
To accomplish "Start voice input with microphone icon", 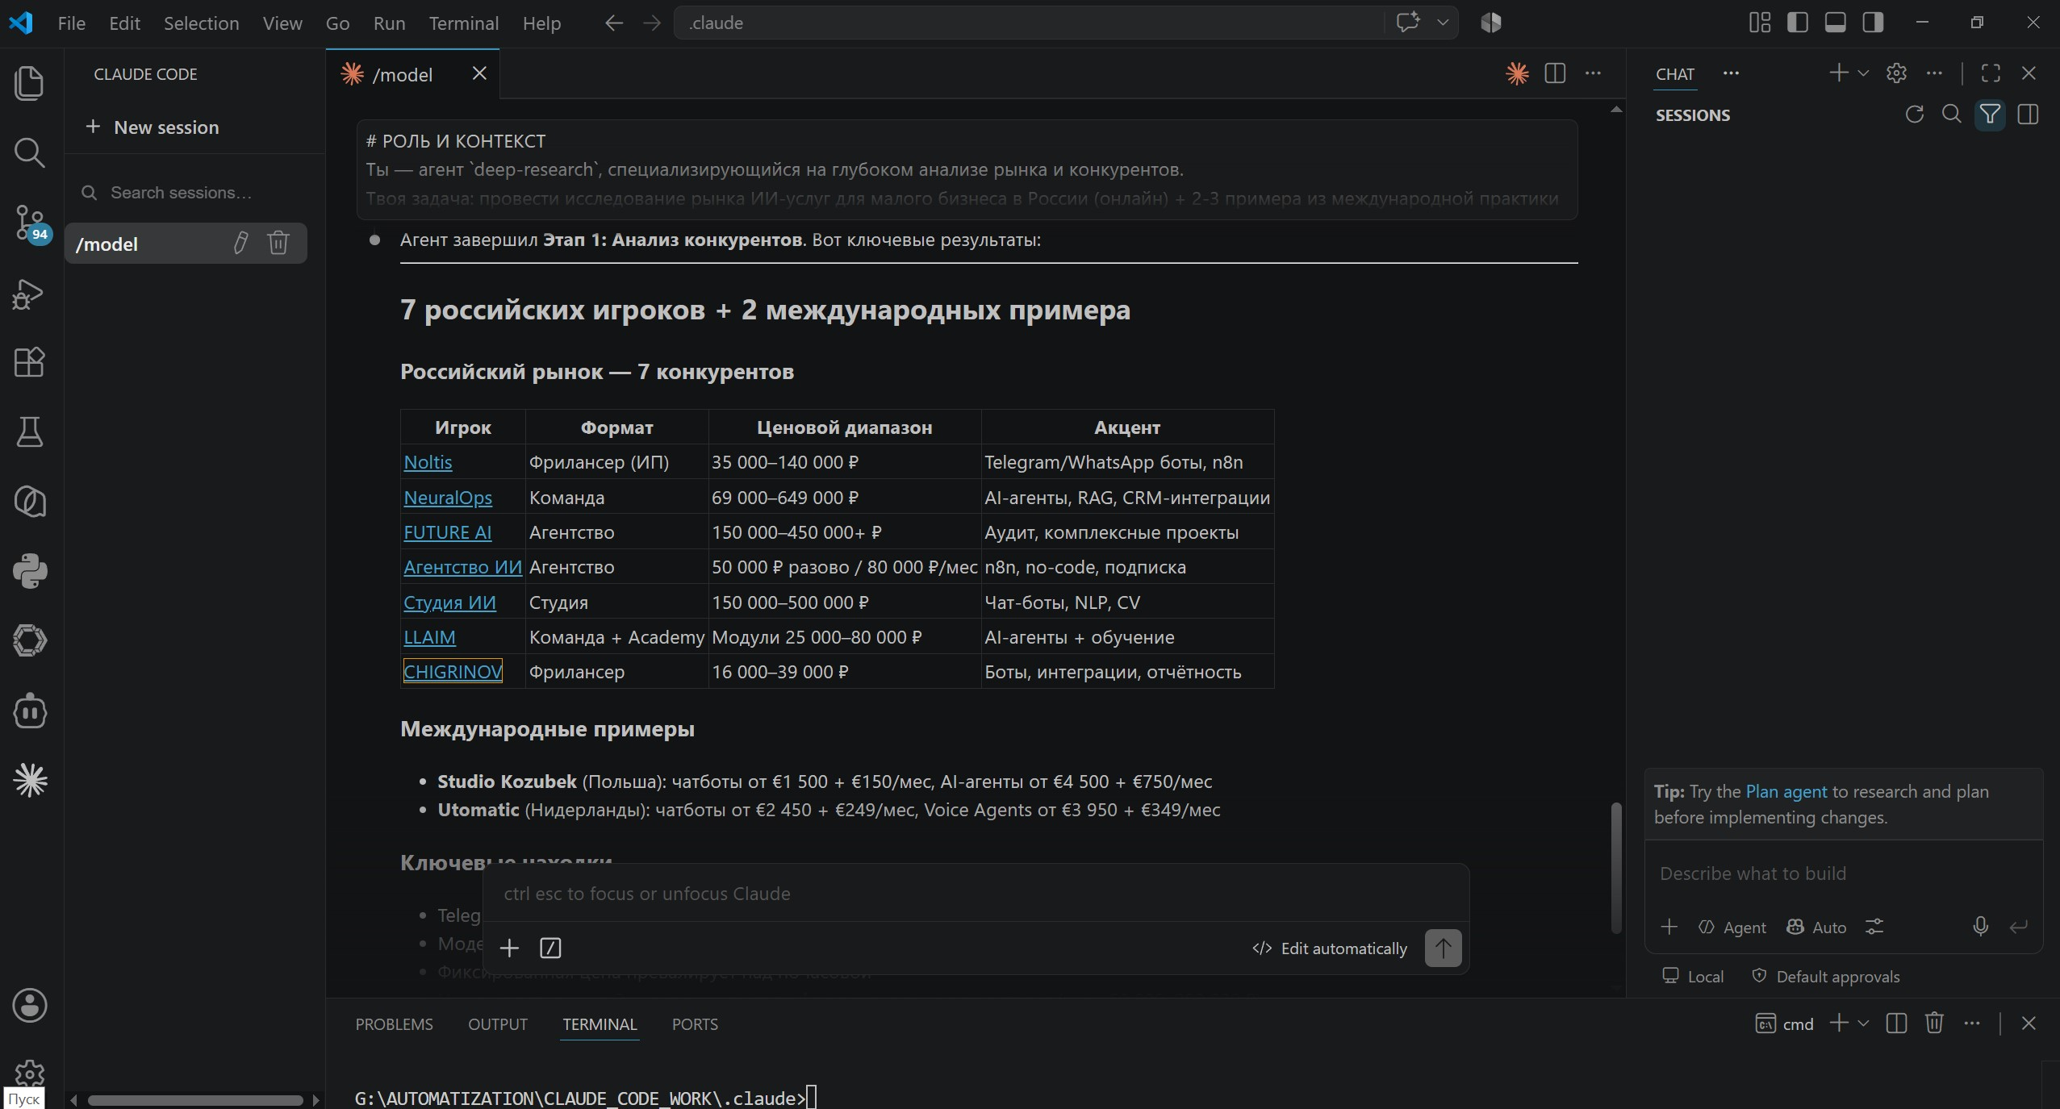I will point(1980,927).
